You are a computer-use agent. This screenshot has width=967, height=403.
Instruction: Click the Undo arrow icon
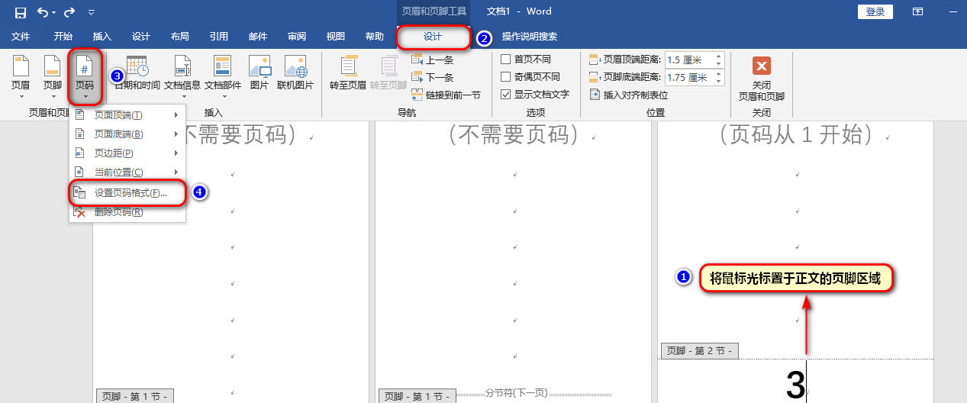[43, 12]
